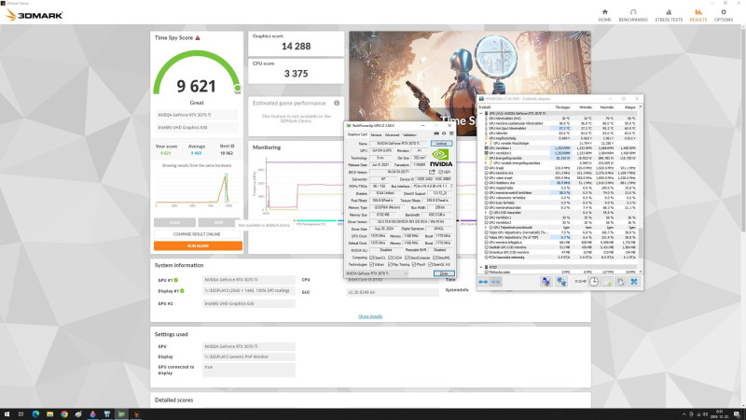
Task: Click the Windows Start button
Action: [x=7, y=414]
